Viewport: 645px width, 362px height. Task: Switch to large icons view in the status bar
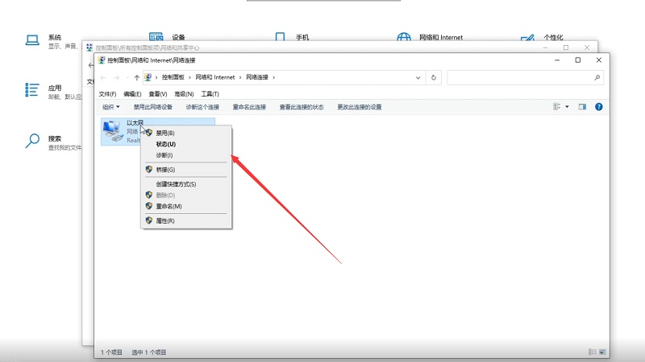602,352
